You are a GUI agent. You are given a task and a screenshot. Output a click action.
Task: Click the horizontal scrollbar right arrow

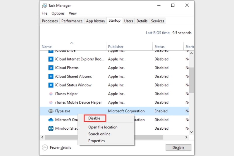click(x=186, y=137)
